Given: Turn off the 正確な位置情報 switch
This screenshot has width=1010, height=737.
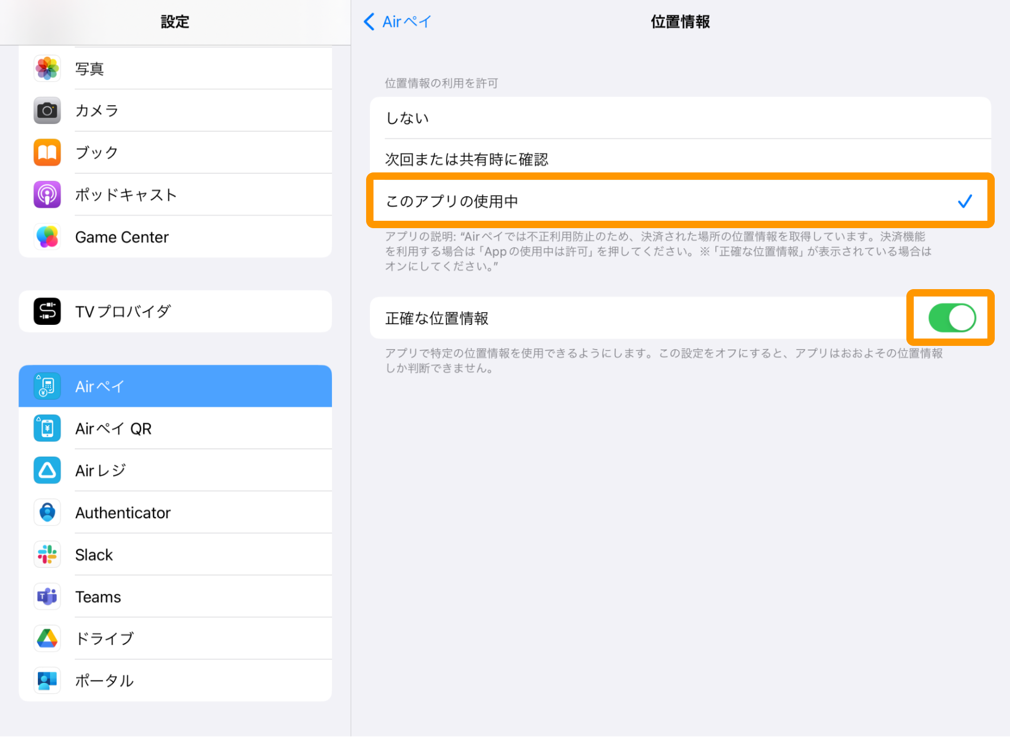Looking at the screenshot, I should tap(952, 318).
